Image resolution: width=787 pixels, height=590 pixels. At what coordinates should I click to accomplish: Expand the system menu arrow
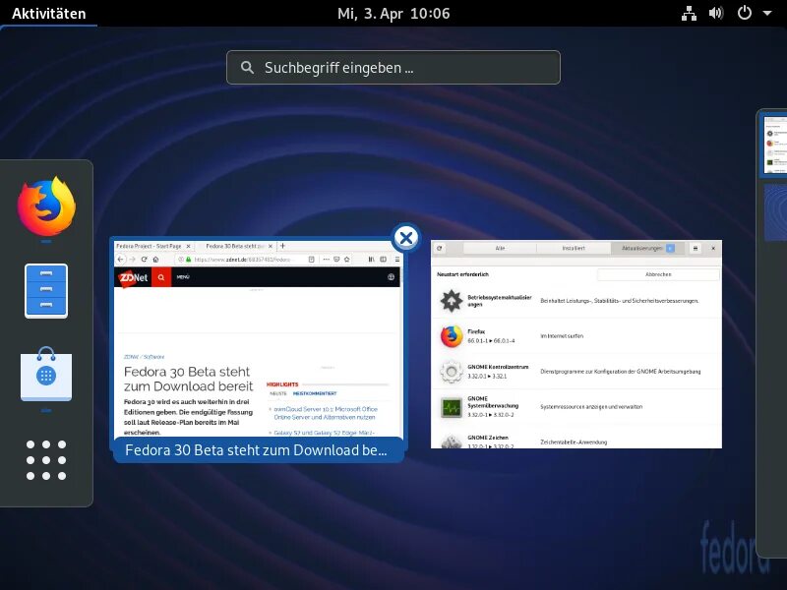767,13
